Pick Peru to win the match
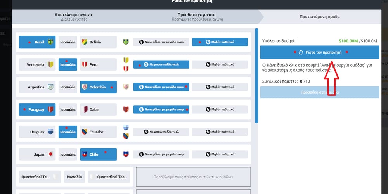The height and width of the screenshot is (194, 388). [x=98, y=64]
